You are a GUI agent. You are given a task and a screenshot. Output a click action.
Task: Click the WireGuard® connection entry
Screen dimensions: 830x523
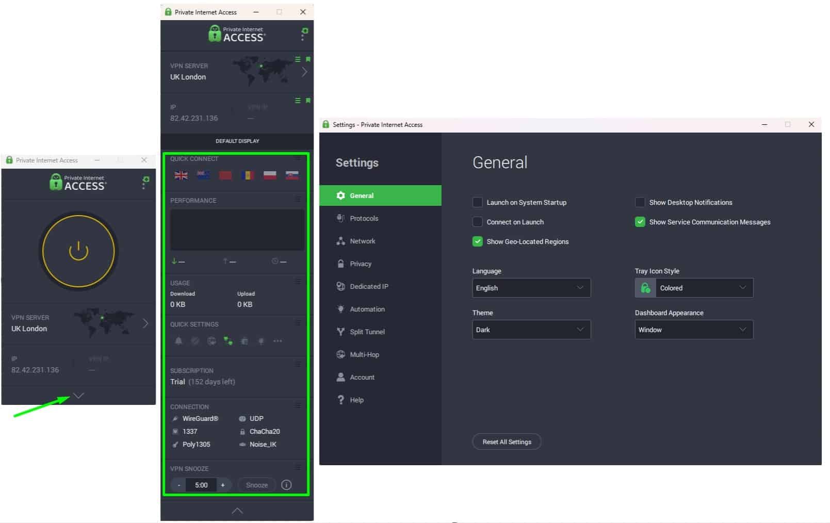pyautogui.click(x=196, y=418)
